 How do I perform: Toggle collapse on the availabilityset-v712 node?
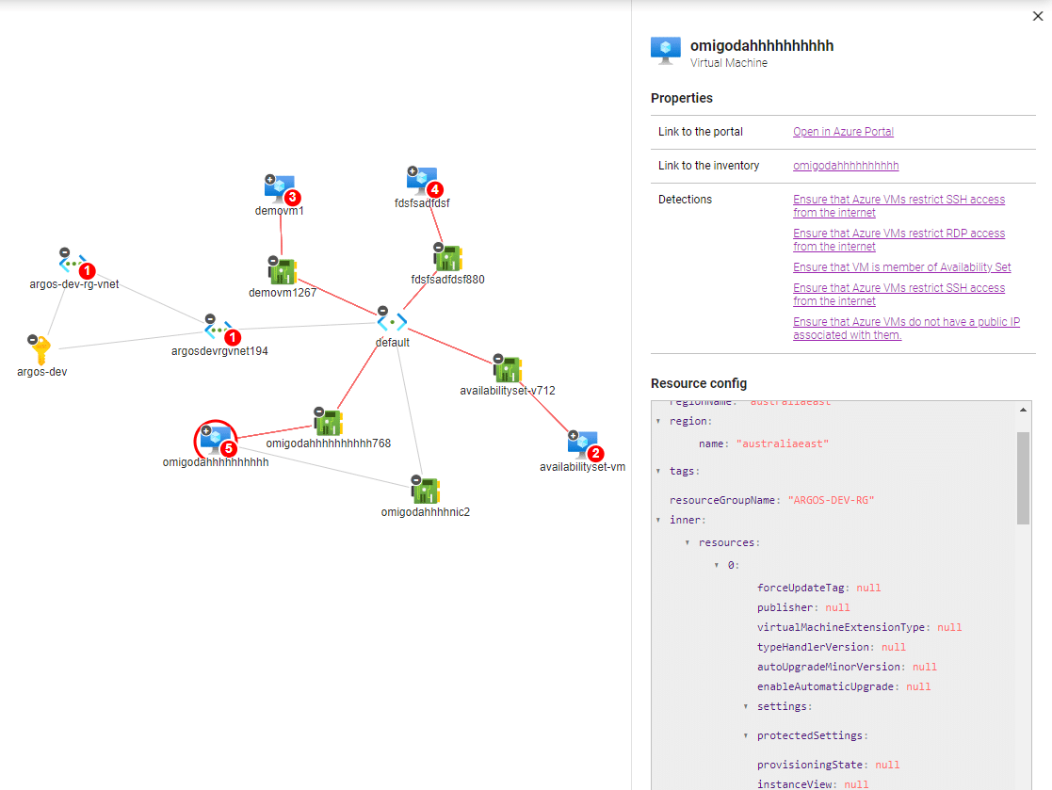point(498,358)
